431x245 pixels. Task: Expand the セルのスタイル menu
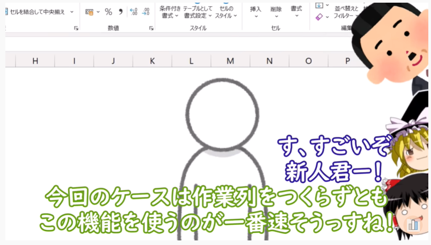[226, 12]
